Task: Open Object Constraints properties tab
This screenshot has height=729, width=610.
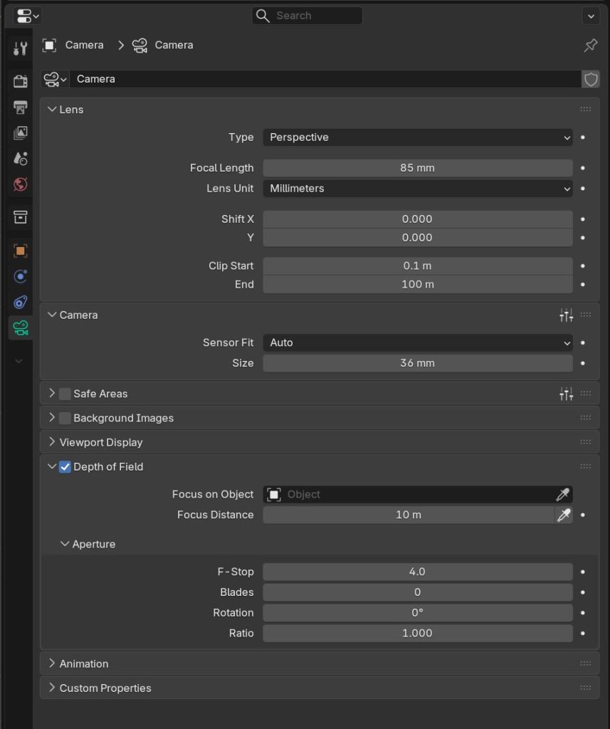Action: click(21, 302)
